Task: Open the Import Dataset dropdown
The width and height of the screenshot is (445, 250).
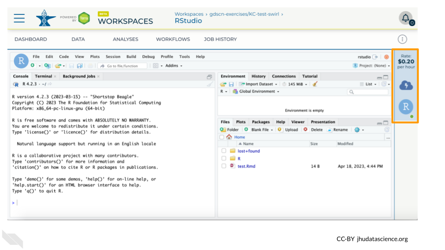Action: [258, 84]
